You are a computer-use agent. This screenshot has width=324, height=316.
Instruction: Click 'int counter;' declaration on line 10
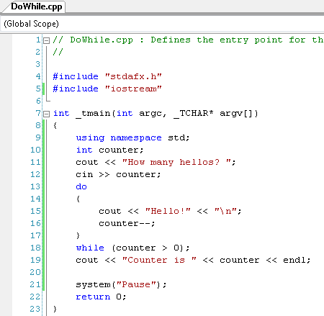click(x=109, y=150)
